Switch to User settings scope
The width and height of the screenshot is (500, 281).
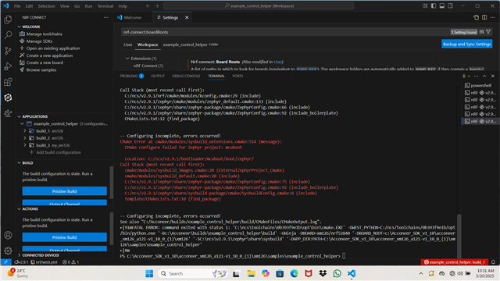128,44
